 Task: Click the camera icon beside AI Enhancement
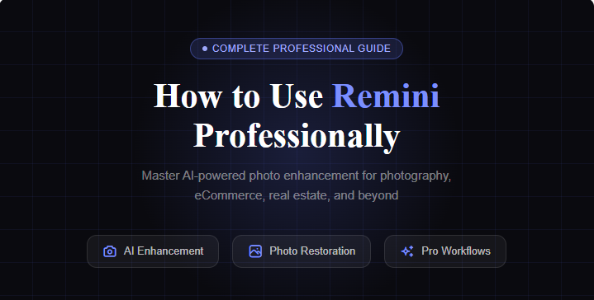pyautogui.click(x=110, y=251)
